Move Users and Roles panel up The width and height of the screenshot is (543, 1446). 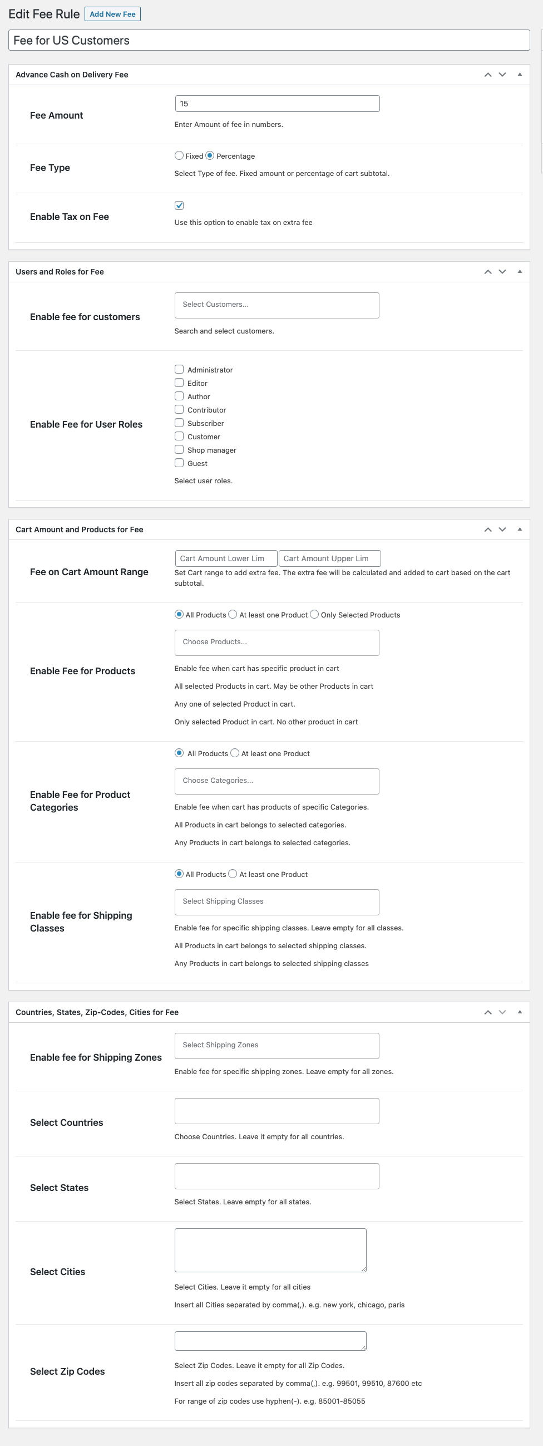click(x=487, y=272)
